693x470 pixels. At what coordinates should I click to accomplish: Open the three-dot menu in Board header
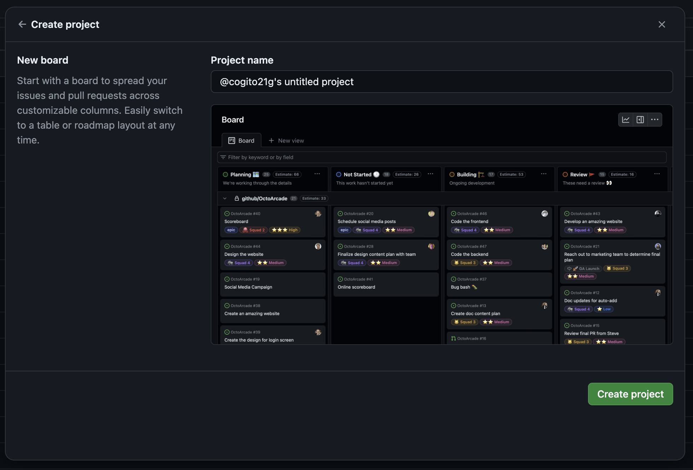[x=654, y=119]
